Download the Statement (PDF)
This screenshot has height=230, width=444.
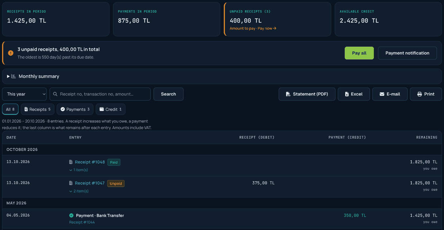307,94
